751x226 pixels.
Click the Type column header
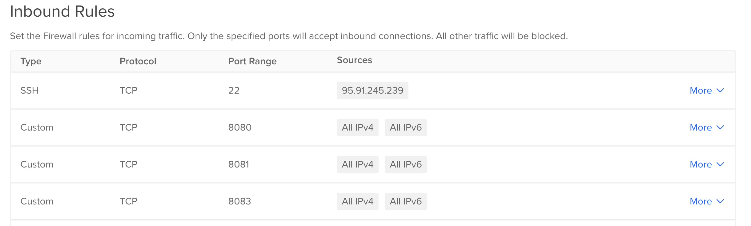pyautogui.click(x=31, y=61)
